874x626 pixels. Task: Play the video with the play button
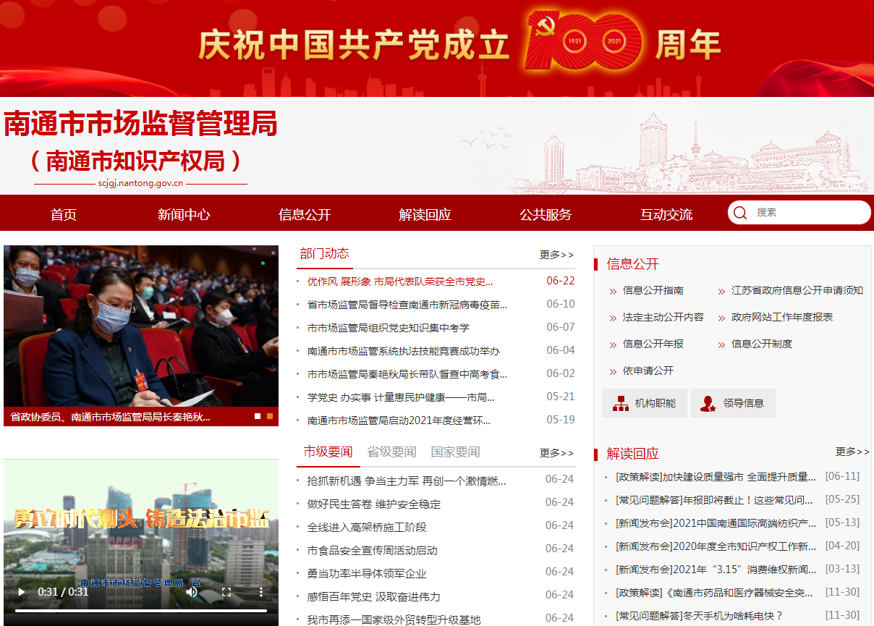click(x=21, y=592)
